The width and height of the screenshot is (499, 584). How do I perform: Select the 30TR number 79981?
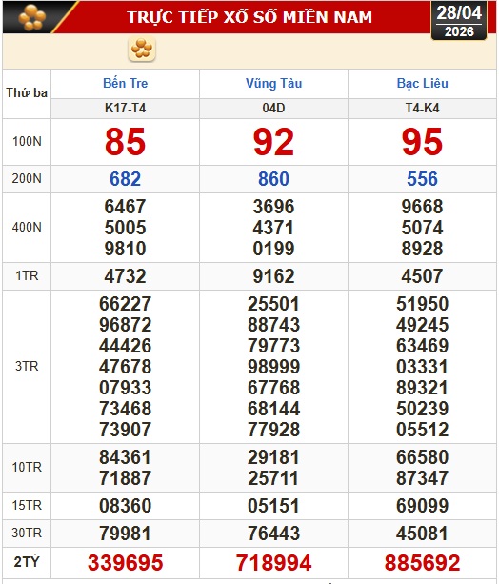(125, 534)
